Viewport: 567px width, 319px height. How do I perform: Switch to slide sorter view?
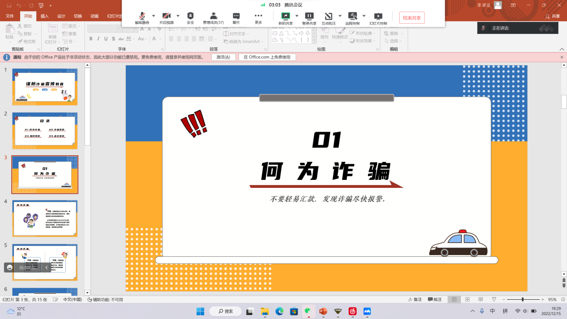(467, 300)
